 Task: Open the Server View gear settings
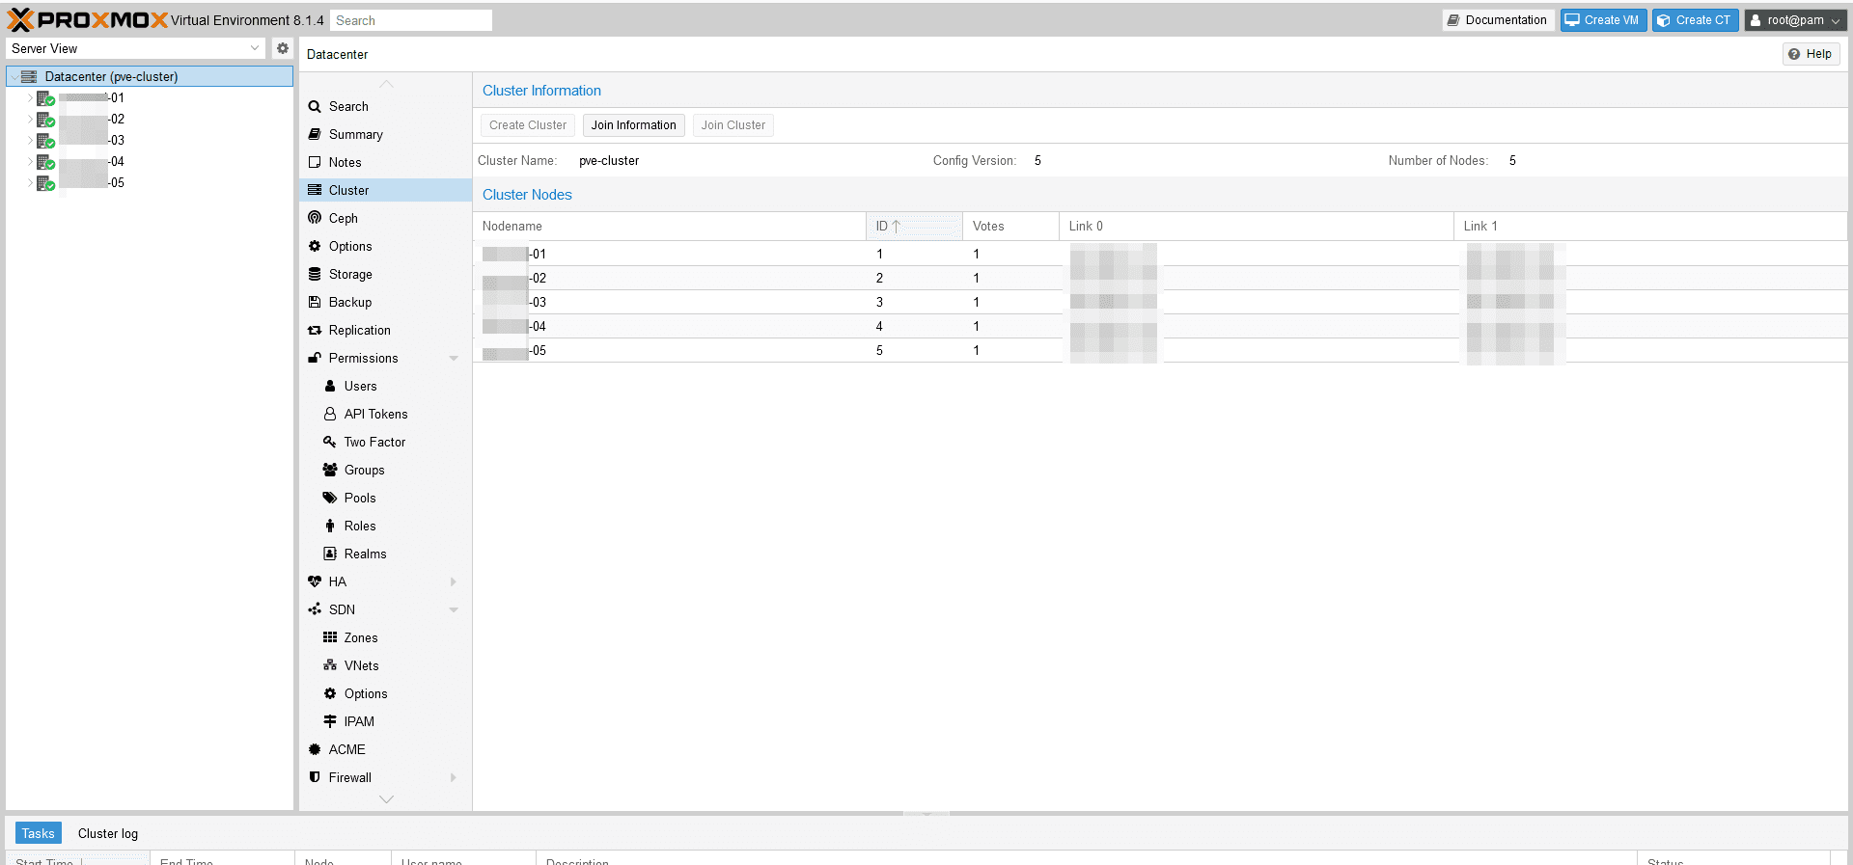click(x=283, y=48)
